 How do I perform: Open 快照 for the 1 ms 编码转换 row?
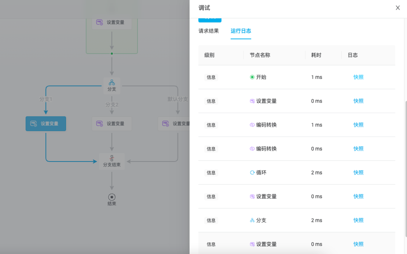(358, 125)
